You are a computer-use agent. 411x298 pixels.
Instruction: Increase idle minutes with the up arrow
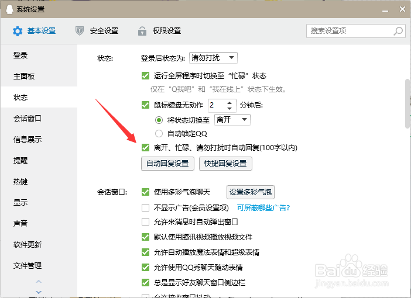(230, 102)
